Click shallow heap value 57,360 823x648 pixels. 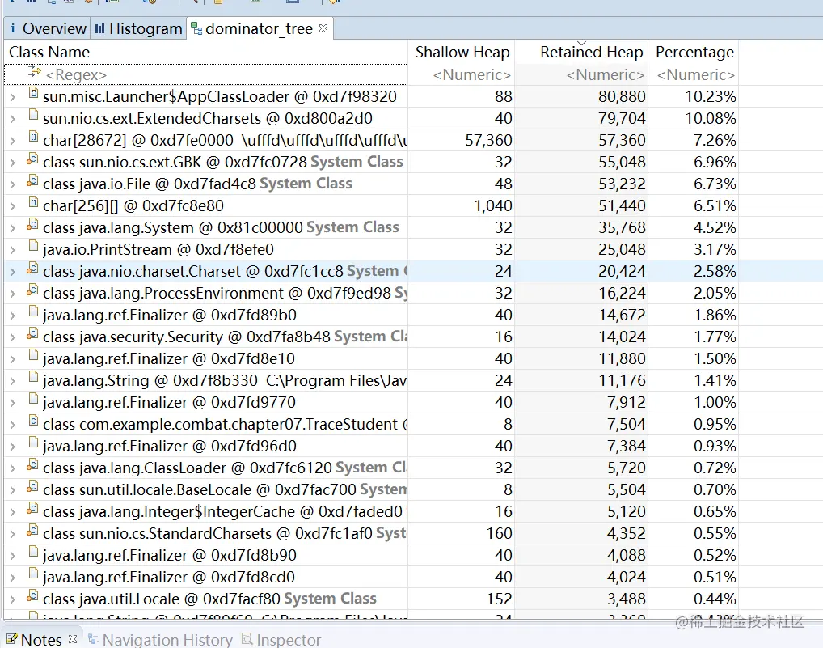488,140
